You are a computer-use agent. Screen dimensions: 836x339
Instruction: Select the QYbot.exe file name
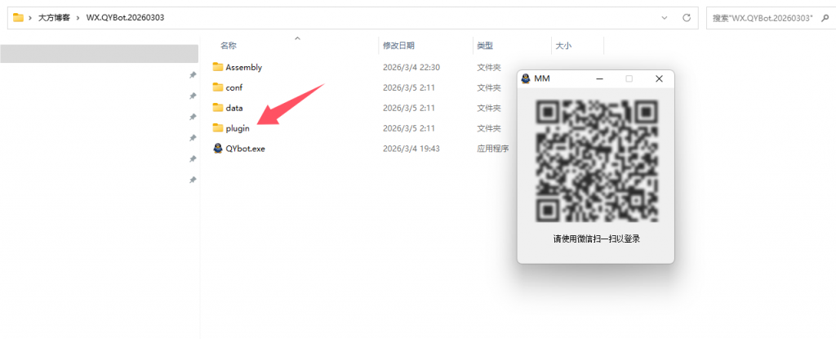pyautogui.click(x=245, y=149)
